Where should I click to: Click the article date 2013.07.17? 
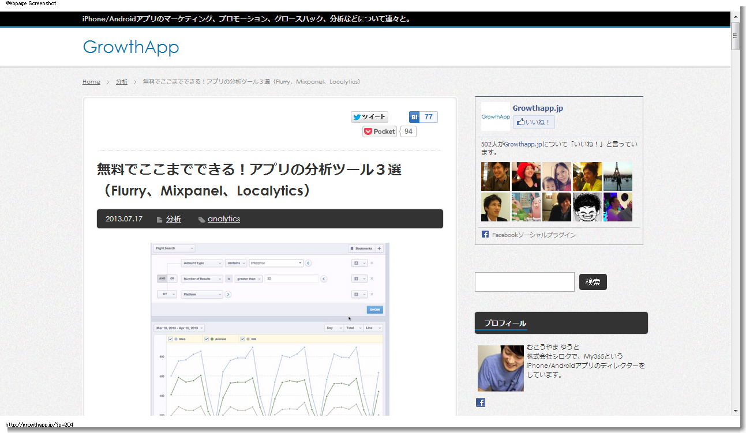(x=124, y=219)
